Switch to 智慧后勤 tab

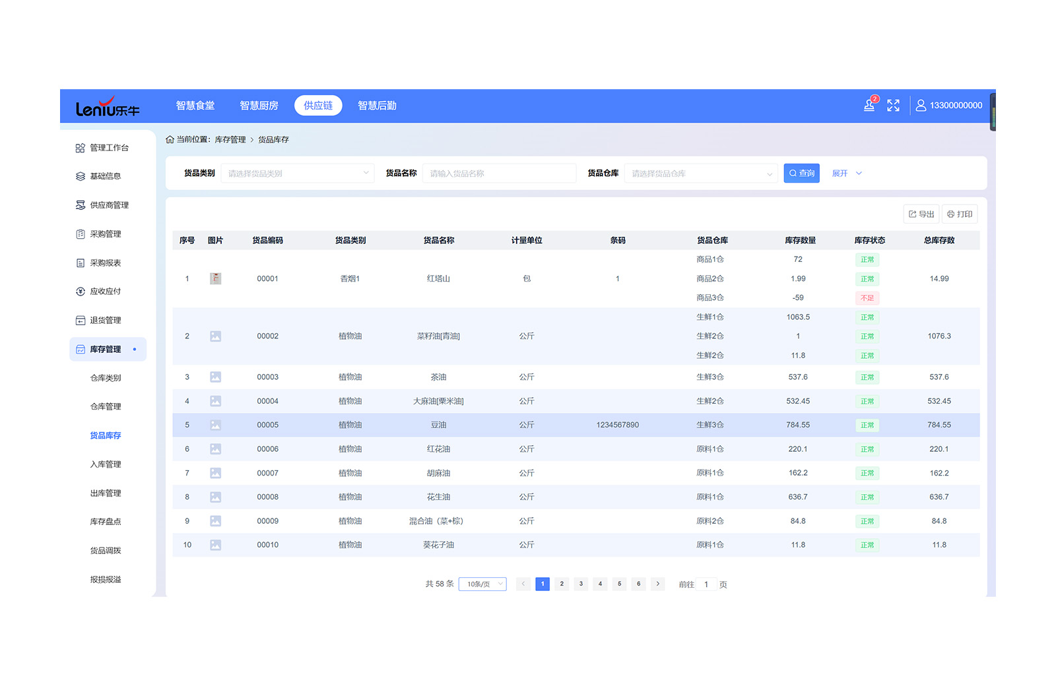377,106
